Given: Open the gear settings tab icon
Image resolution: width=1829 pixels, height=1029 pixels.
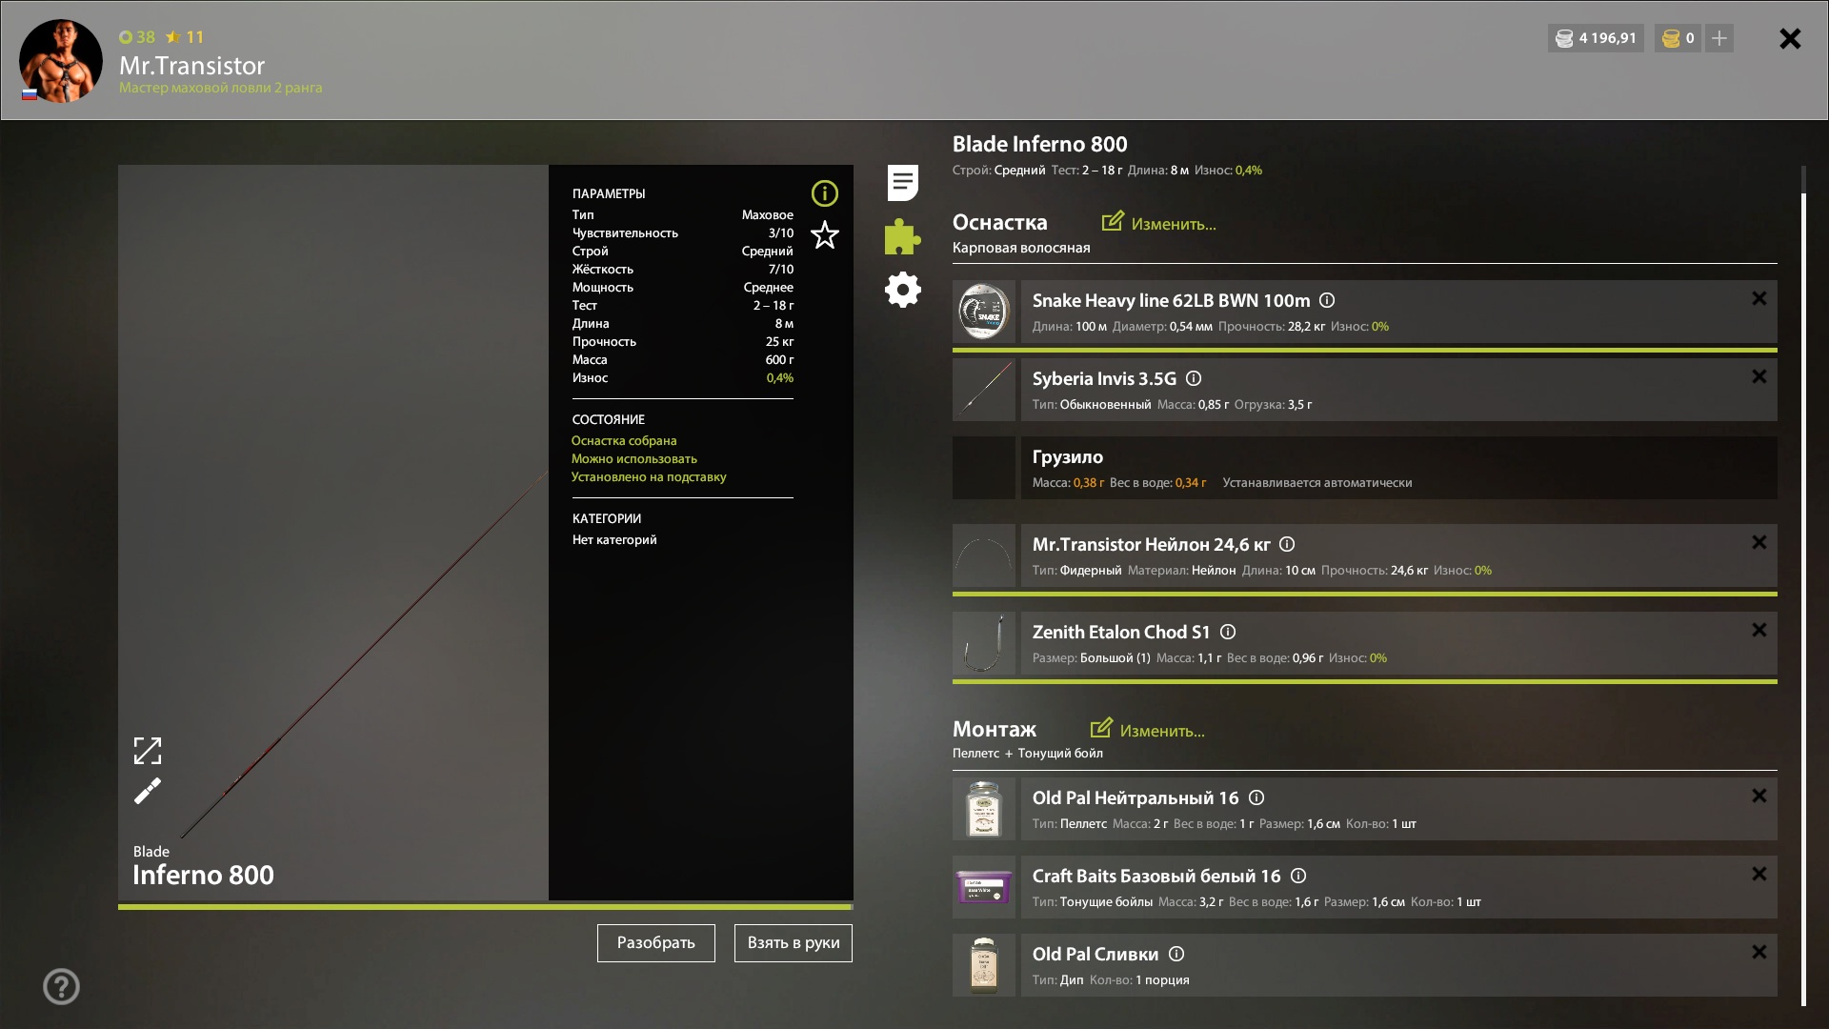Looking at the screenshot, I should tap(902, 290).
